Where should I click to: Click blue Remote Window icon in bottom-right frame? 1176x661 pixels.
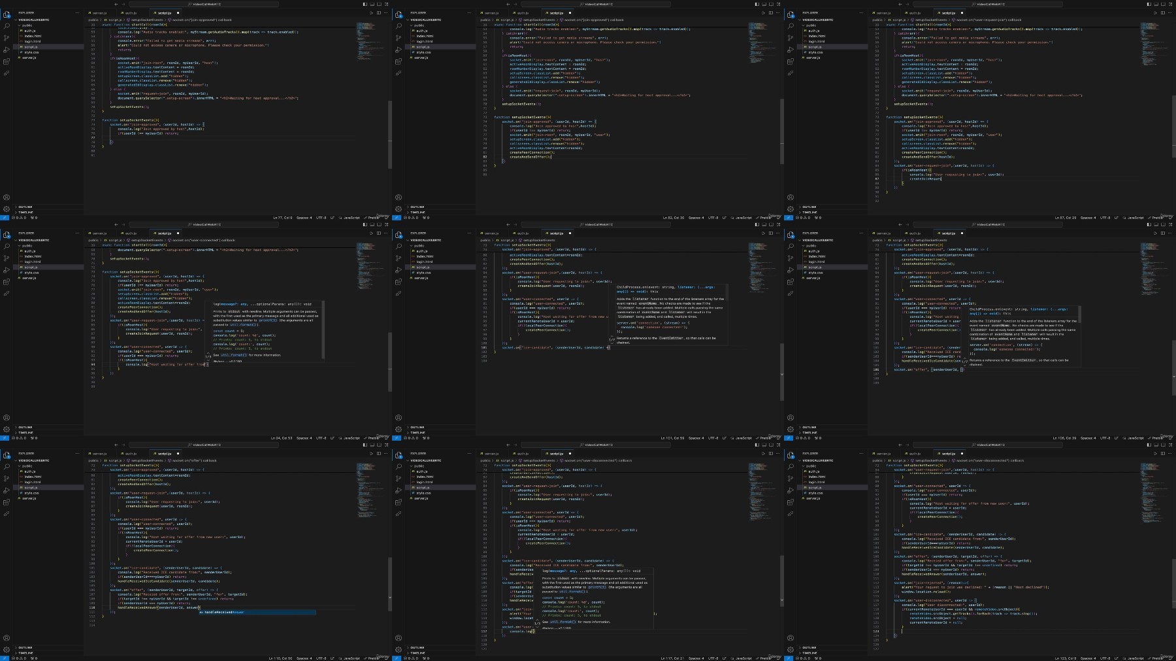coord(789,658)
